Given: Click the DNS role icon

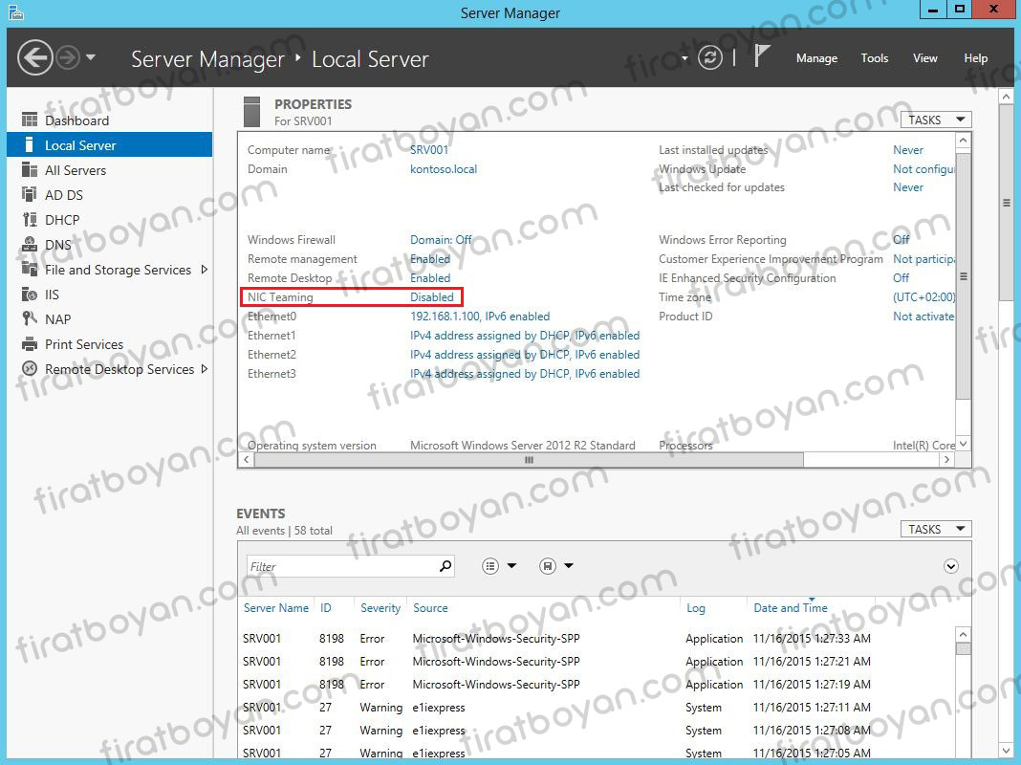Looking at the screenshot, I should point(30,244).
